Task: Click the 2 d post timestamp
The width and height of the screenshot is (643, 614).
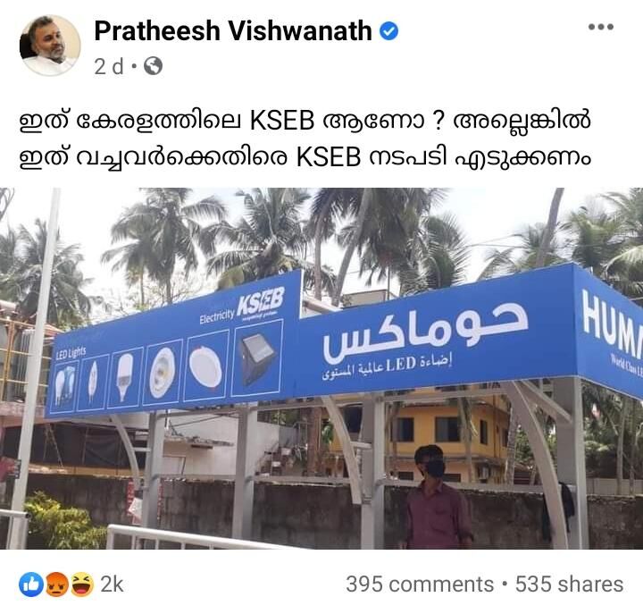Action: click(109, 66)
